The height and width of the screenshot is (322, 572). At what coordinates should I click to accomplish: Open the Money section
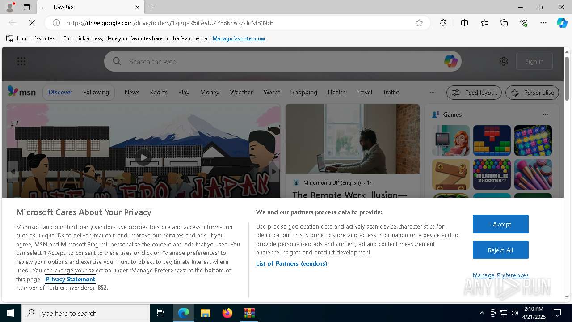210,92
